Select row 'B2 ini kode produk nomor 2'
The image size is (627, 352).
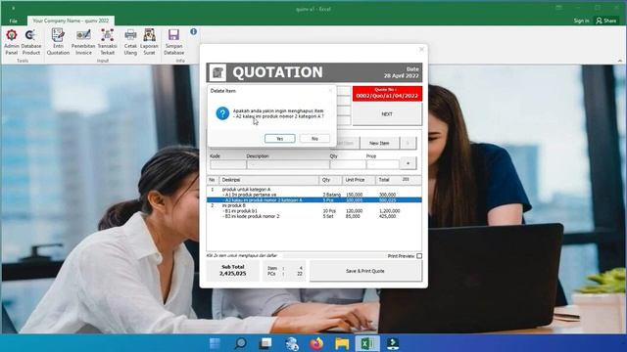[313, 216]
